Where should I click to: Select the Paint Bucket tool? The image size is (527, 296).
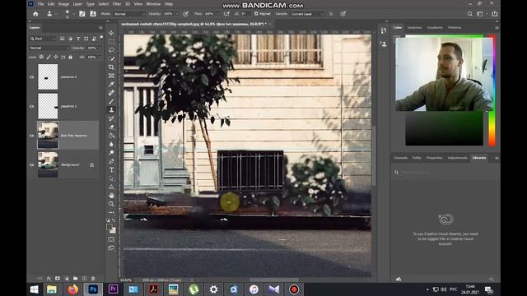[111, 136]
